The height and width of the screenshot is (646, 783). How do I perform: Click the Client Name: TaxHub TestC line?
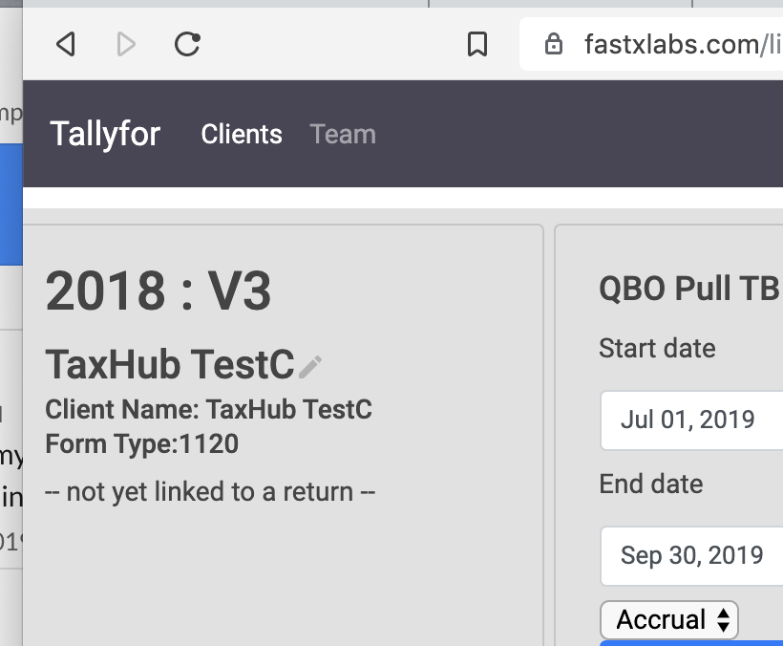click(x=209, y=409)
